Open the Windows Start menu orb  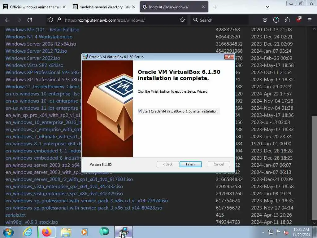click(8, 232)
